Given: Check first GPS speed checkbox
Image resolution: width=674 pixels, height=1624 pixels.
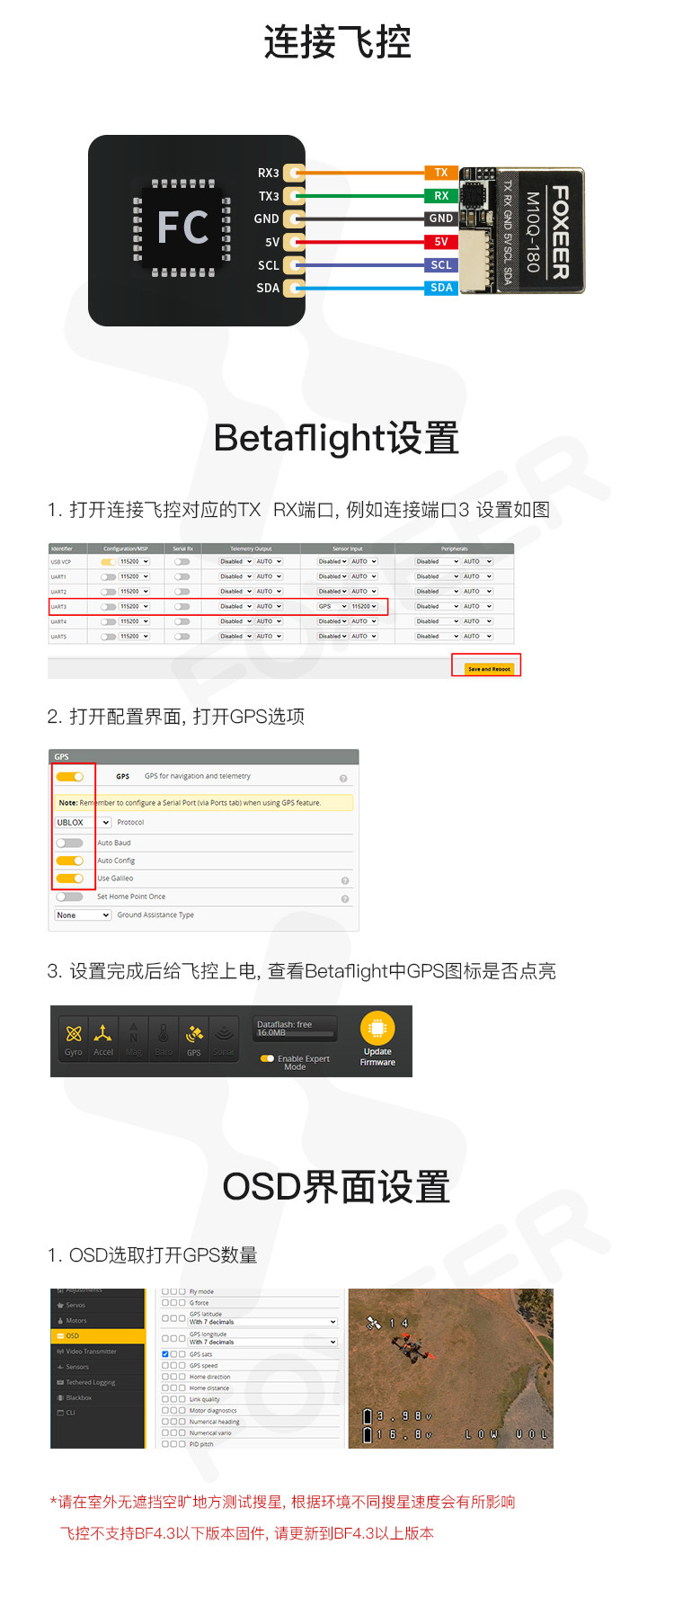Looking at the screenshot, I should click(165, 1365).
